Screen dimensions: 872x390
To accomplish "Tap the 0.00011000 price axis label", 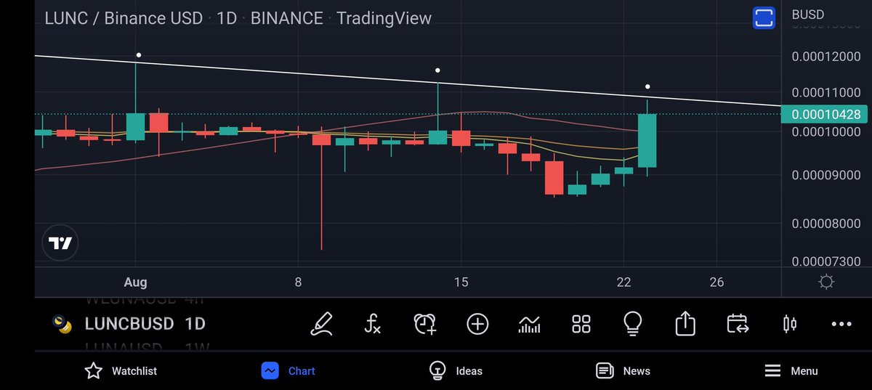I will click(x=827, y=93).
